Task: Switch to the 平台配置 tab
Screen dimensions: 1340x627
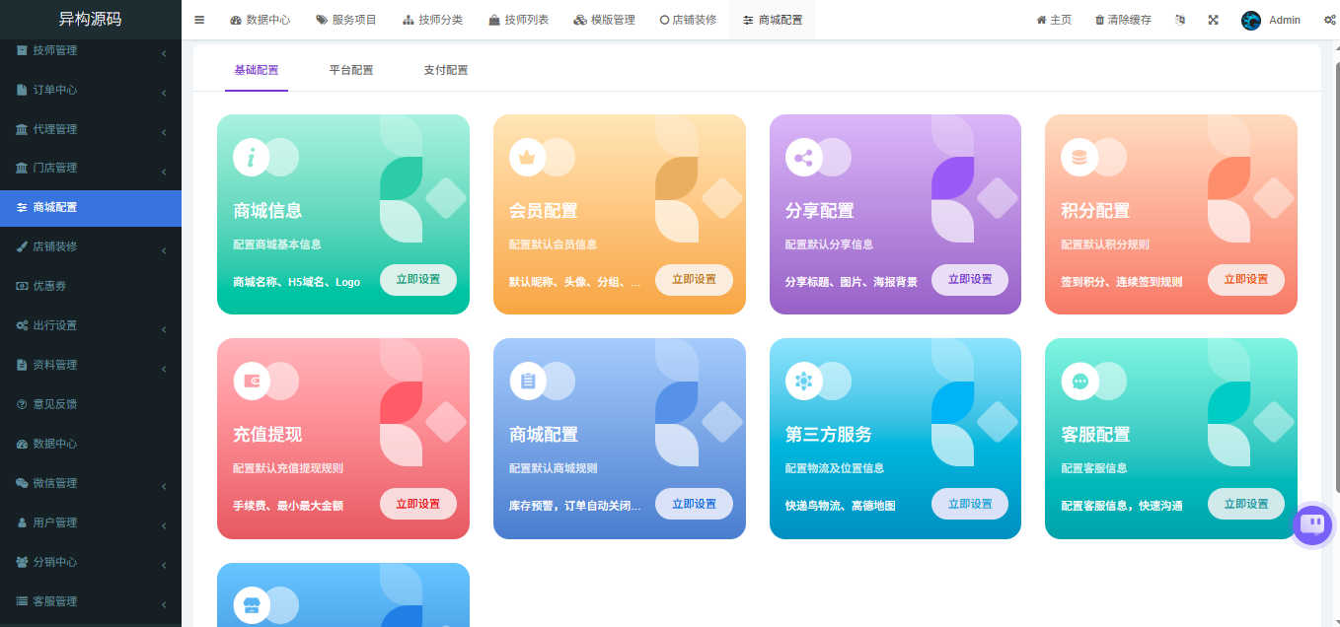Action: click(x=351, y=70)
